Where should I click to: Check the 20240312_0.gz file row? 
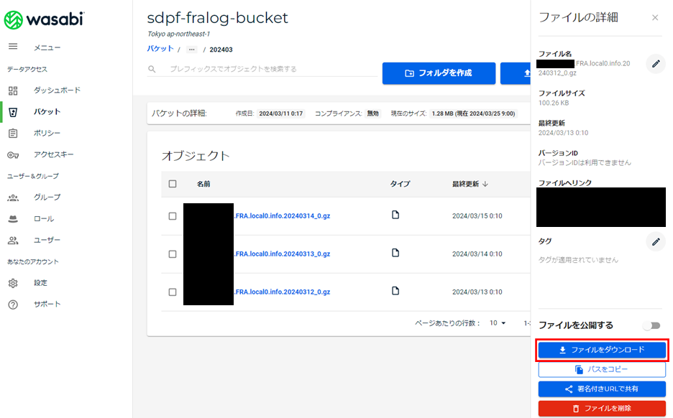tap(173, 292)
